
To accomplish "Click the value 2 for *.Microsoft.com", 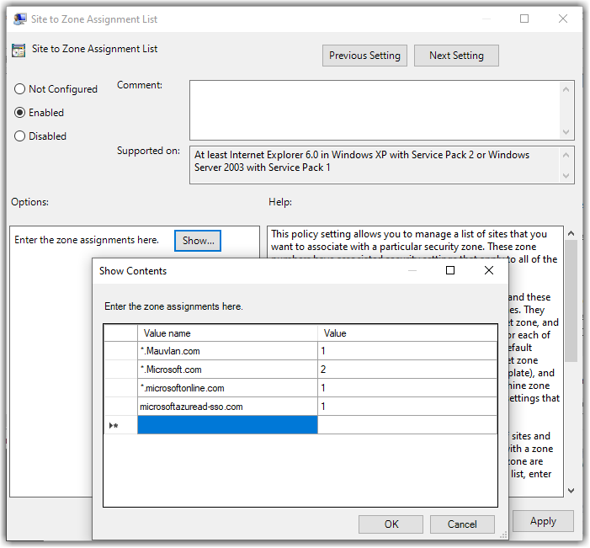I will [407, 370].
